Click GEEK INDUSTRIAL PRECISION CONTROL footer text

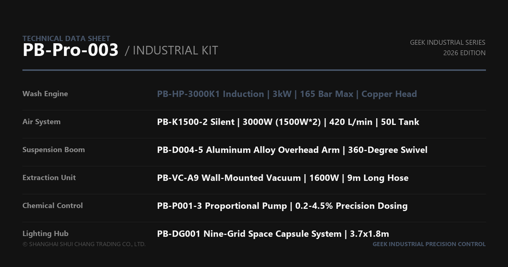[429, 244]
